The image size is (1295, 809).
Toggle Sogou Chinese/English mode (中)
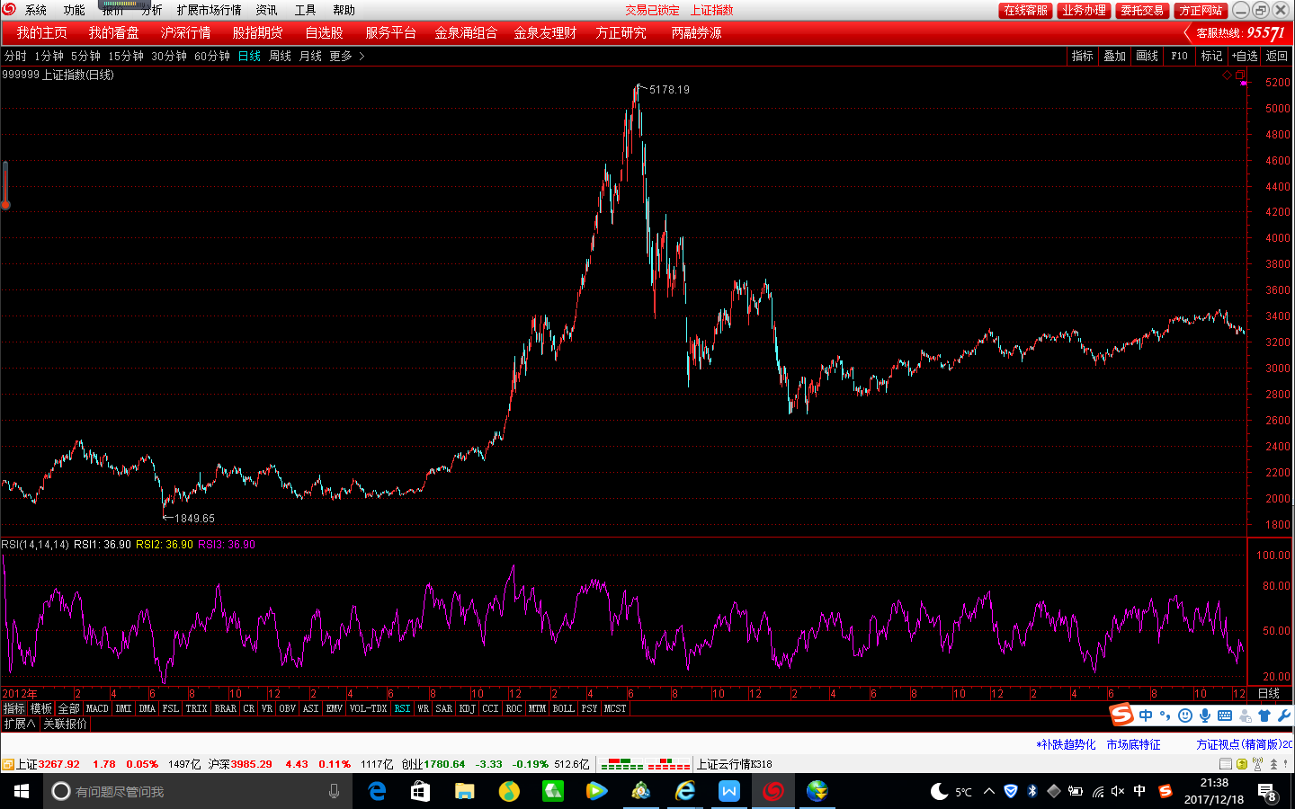click(x=1146, y=716)
